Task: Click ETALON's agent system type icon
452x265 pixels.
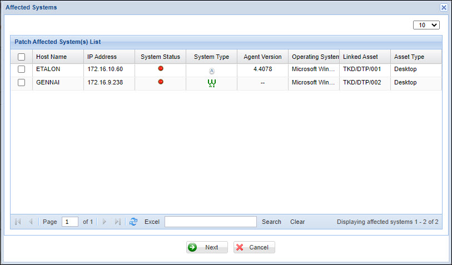Action: [211, 70]
